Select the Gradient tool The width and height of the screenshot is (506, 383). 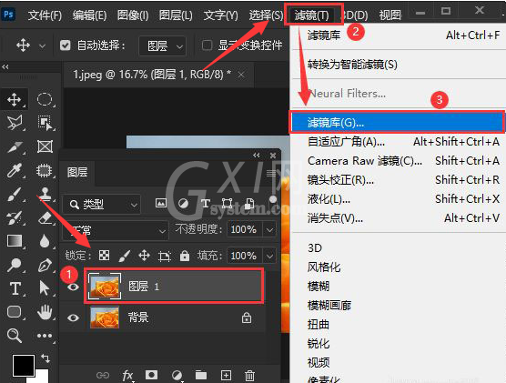pyautogui.click(x=15, y=241)
